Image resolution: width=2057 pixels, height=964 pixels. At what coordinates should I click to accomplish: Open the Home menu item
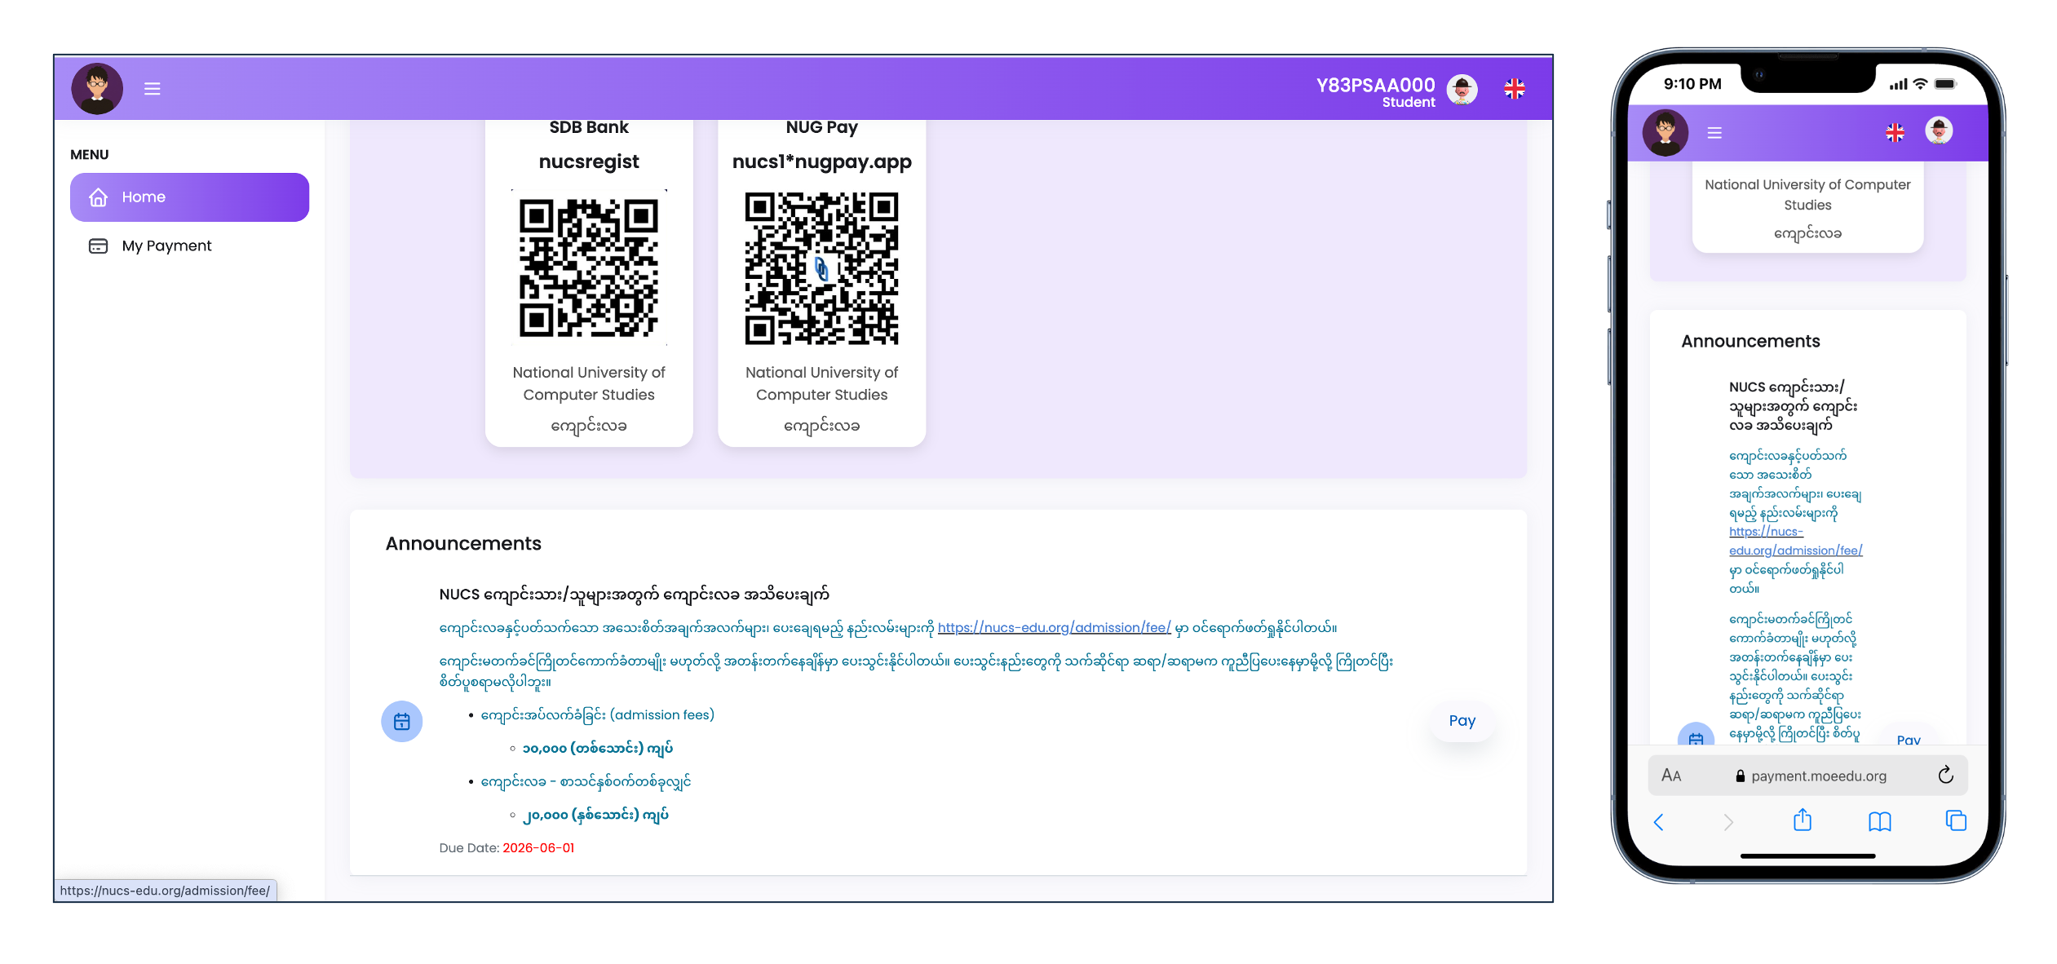coord(189,197)
